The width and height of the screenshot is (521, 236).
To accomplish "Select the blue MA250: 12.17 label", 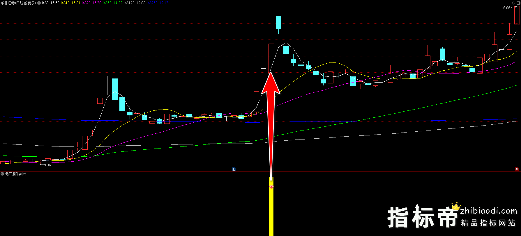I will 158,3.
